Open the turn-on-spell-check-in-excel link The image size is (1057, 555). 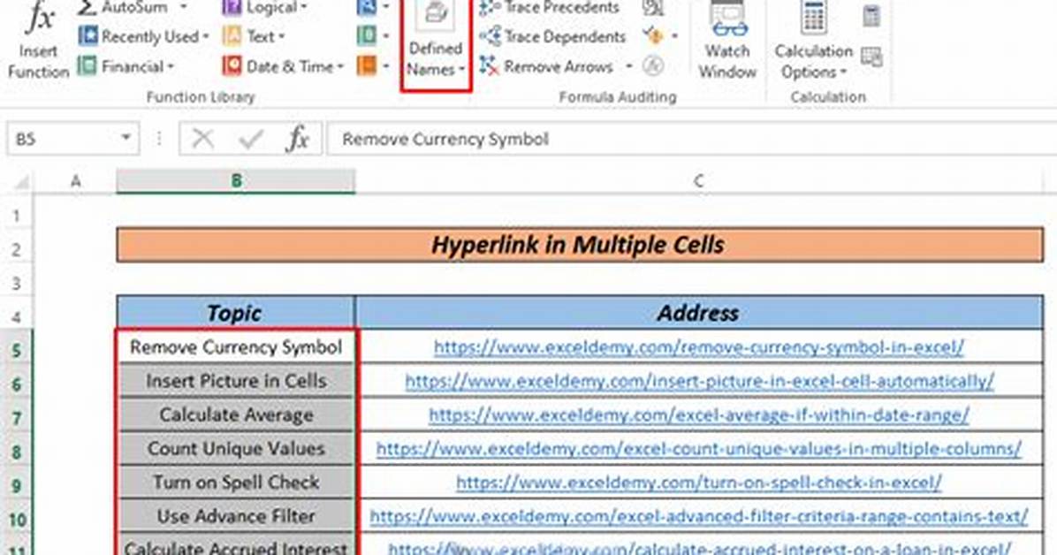click(x=698, y=483)
